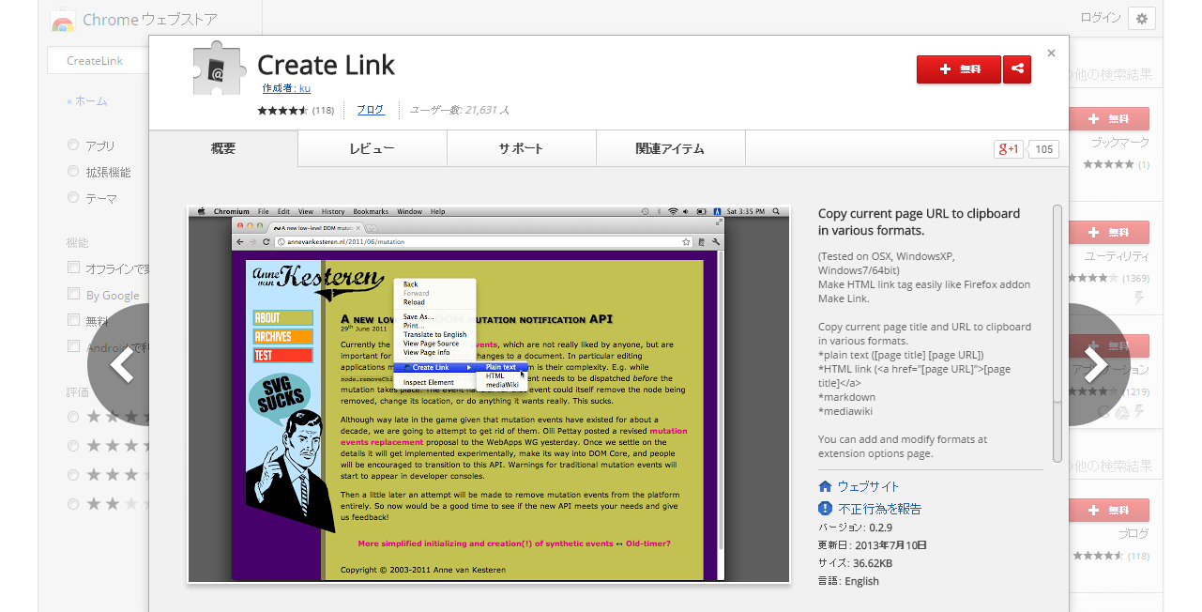The width and height of the screenshot is (1202, 612).
Task: Click the ログイン sign-in link
Action: point(1101,18)
